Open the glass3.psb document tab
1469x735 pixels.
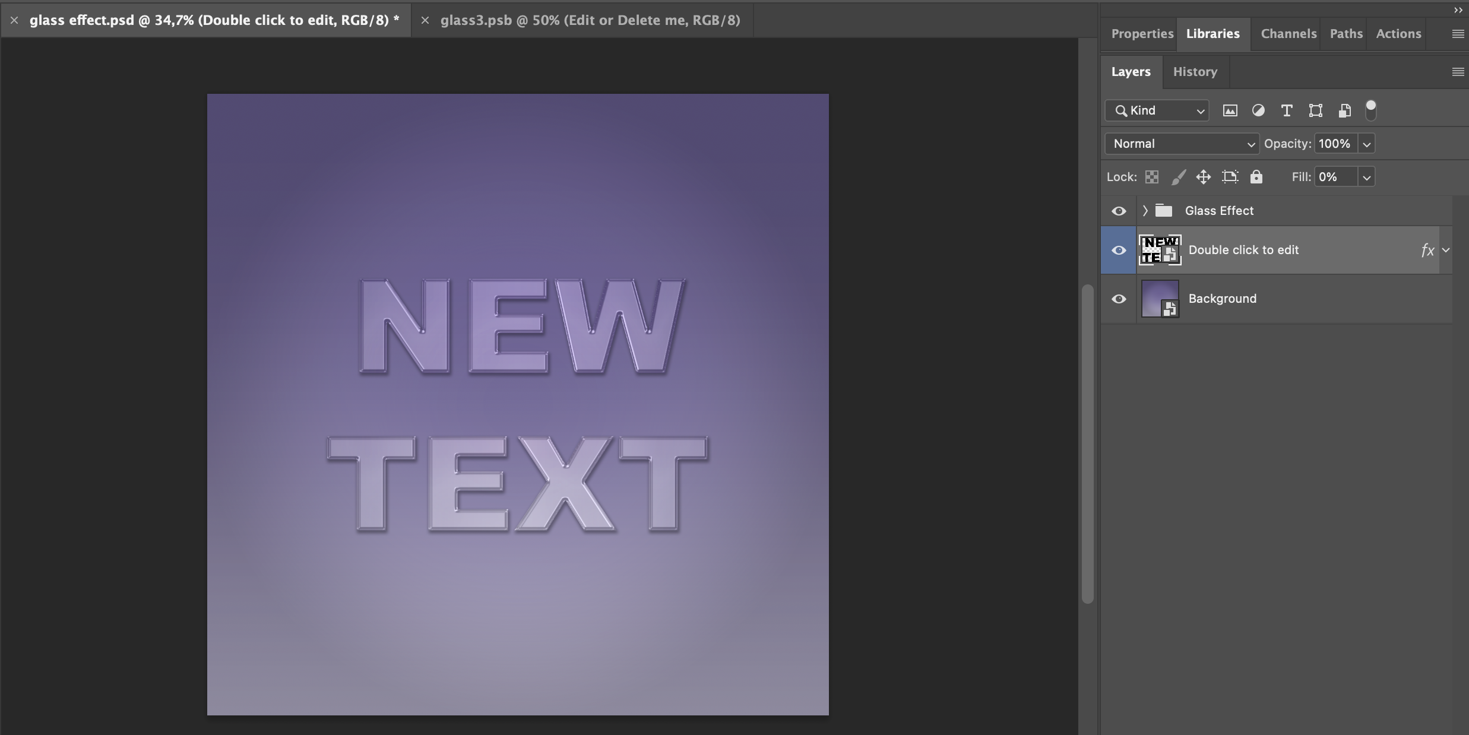point(590,20)
